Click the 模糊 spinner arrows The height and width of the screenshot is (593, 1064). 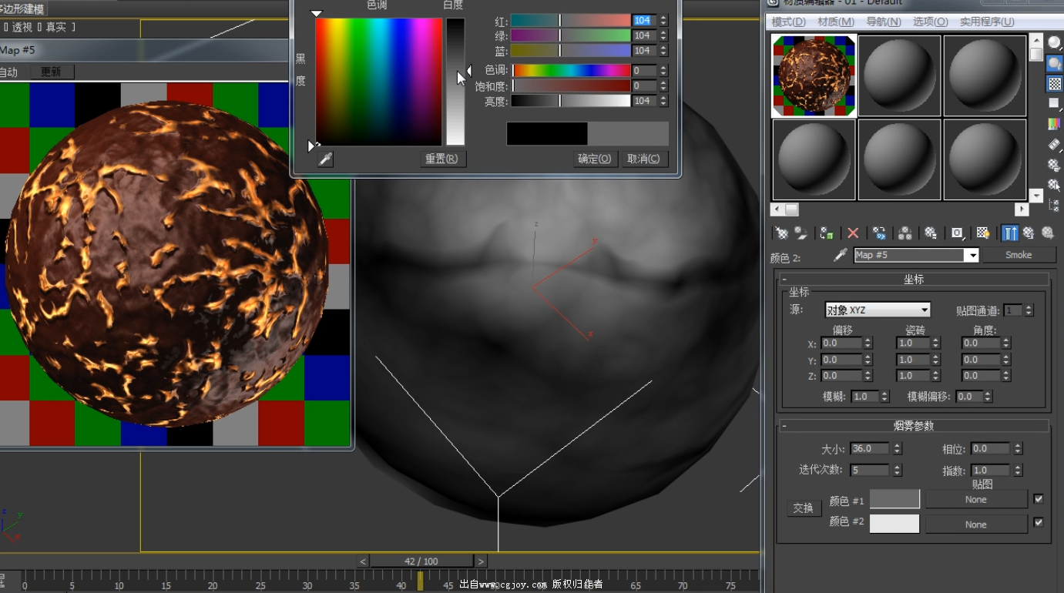pyautogui.click(x=884, y=397)
